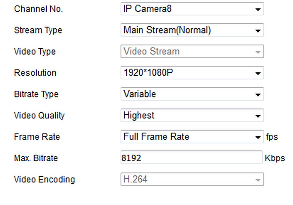Click the arrow beside the Variable bitrate value
Viewport: 293px width, 205px height.
[x=258, y=95]
